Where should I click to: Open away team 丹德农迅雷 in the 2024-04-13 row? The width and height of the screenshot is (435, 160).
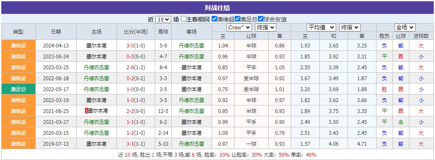pos(191,46)
